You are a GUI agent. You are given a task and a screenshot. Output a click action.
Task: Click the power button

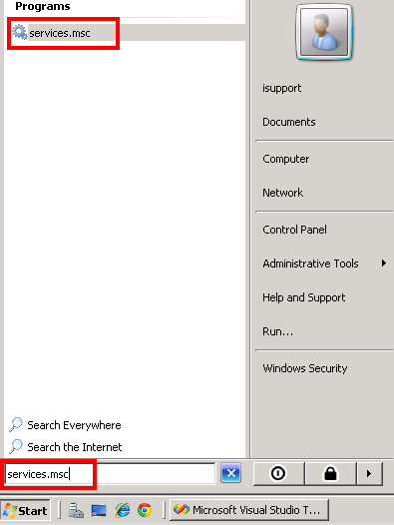279,473
